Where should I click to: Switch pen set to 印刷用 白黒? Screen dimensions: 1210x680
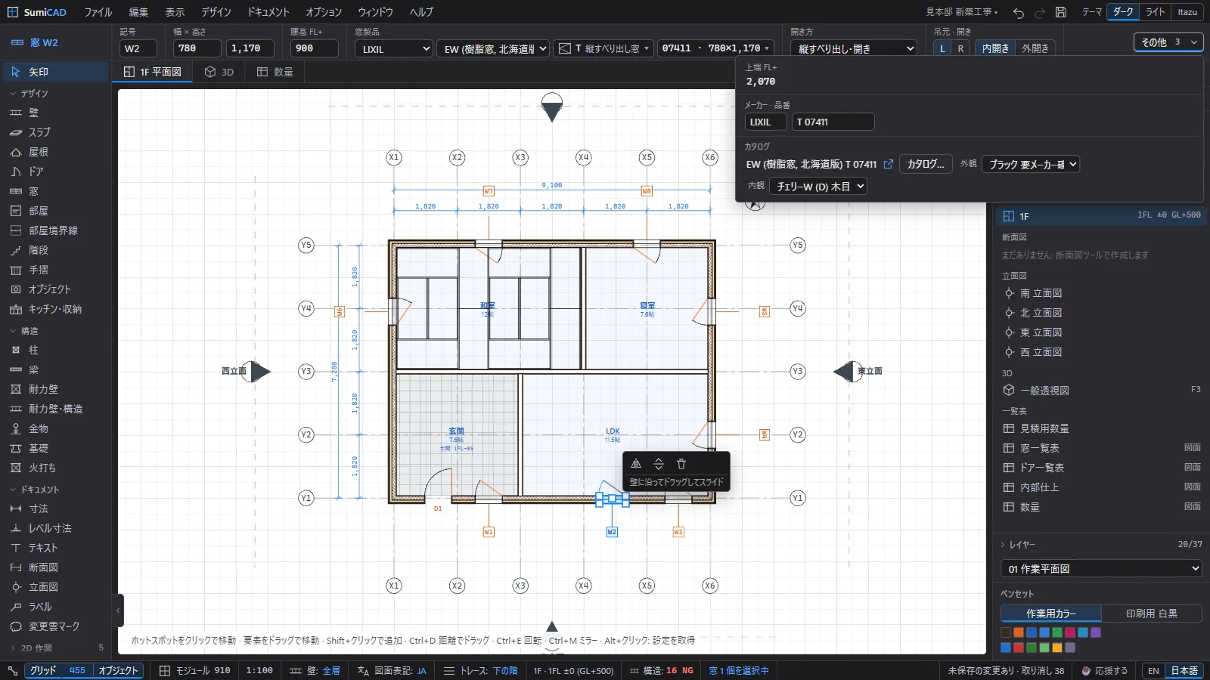point(1151,614)
